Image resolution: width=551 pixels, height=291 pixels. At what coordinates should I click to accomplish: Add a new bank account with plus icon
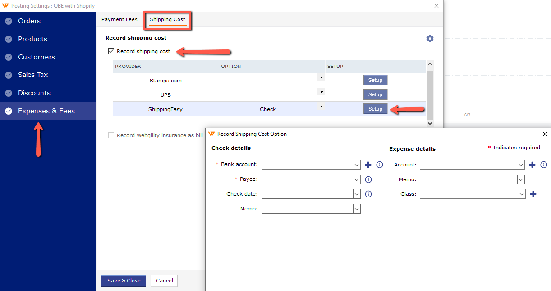pyautogui.click(x=368, y=165)
